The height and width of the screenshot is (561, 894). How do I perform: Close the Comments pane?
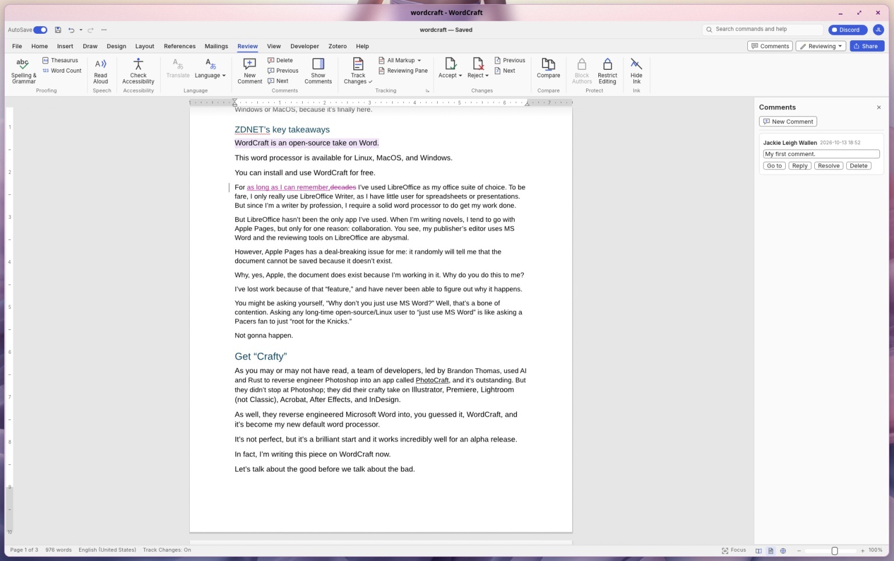click(879, 108)
